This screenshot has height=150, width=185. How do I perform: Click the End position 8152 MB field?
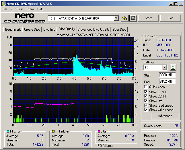168,81
